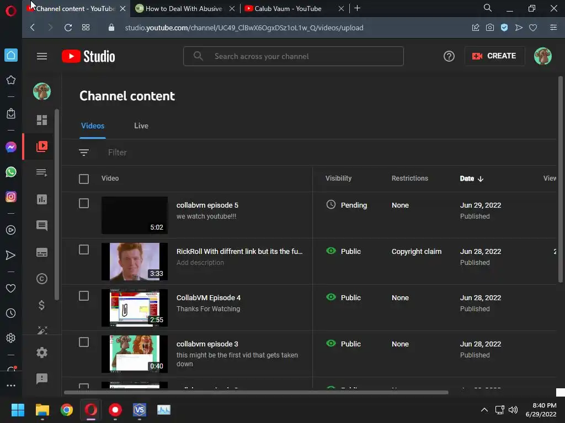
Task: Click the Studio sidebar scrollbar
Action: (x=57, y=204)
